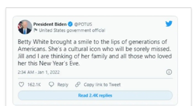Click the Jan 1, 2022 date
The width and height of the screenshot is (193, 106).
49,72
